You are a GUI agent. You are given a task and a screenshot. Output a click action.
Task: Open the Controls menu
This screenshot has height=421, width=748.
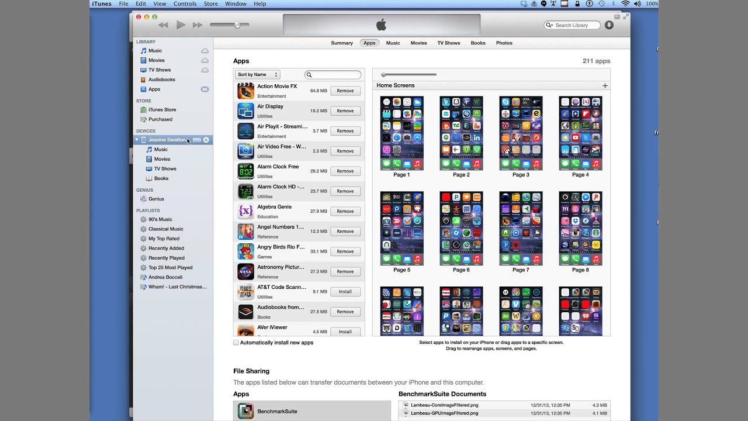[x=185, y=4]
